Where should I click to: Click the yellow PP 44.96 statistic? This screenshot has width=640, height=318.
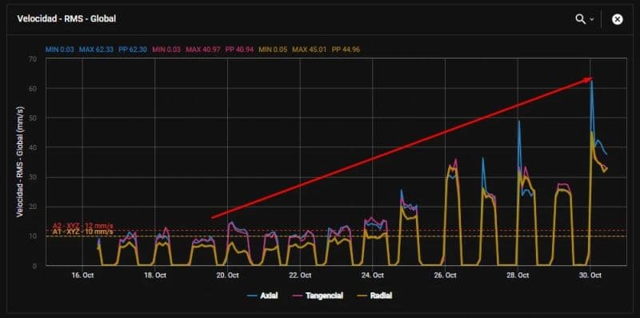click(x=346, y=50)
